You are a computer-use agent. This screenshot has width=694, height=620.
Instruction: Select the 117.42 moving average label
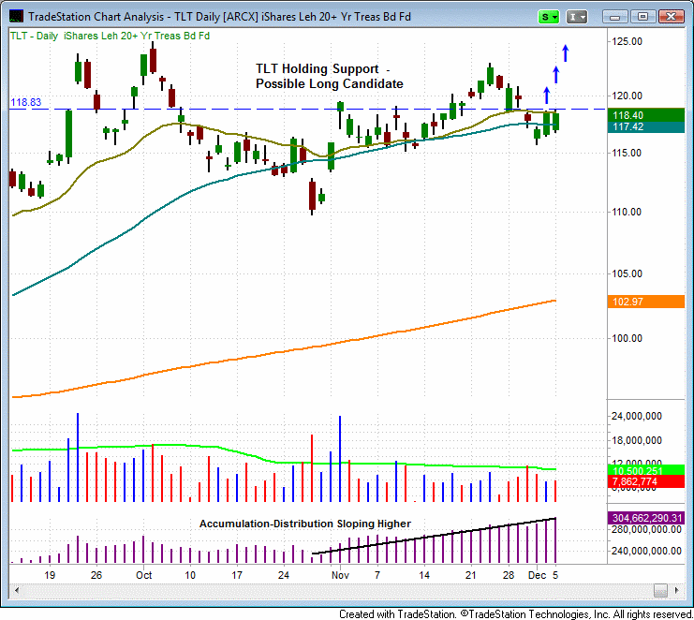pyautogui.click(x=646, y=127)
